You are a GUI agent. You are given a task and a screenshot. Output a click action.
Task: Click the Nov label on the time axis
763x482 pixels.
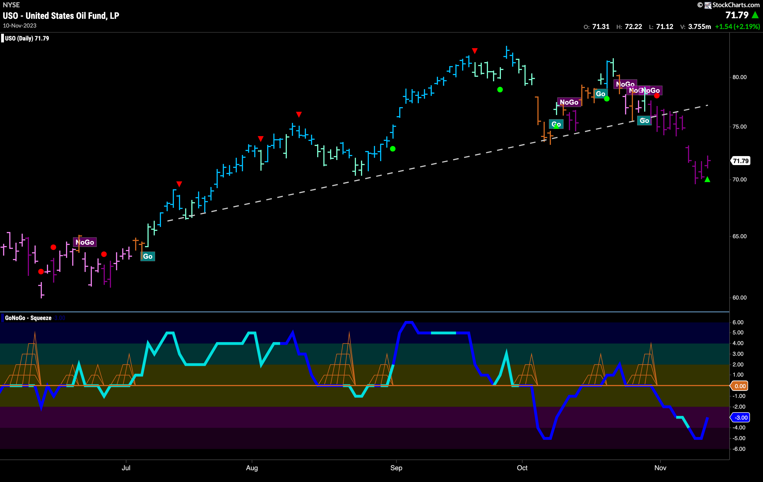pos(660,468)
